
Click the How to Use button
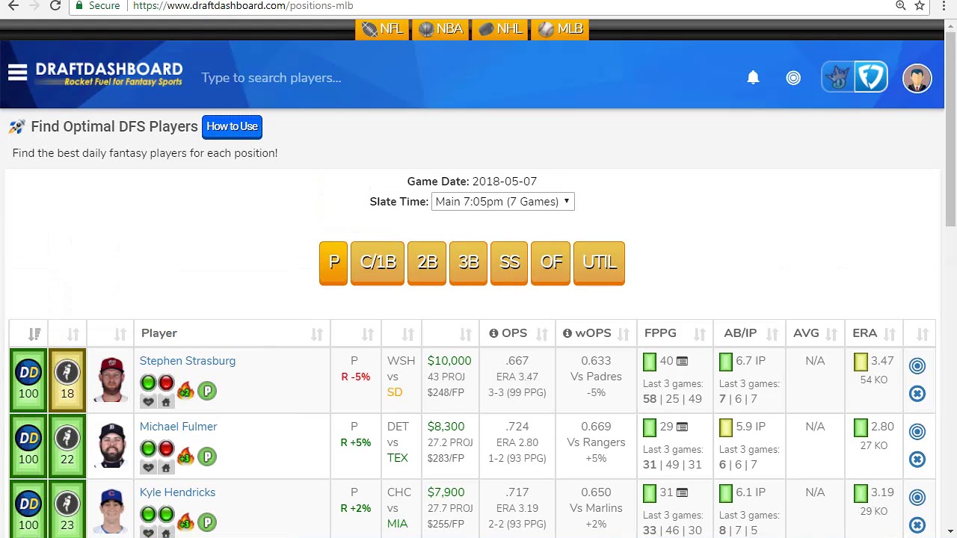click(x=232, y=126)
